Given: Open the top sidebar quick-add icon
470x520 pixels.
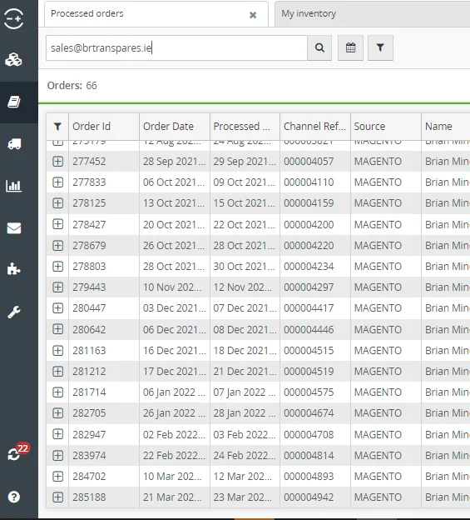Looking at the screenshot, I should [x=13, y=18].
